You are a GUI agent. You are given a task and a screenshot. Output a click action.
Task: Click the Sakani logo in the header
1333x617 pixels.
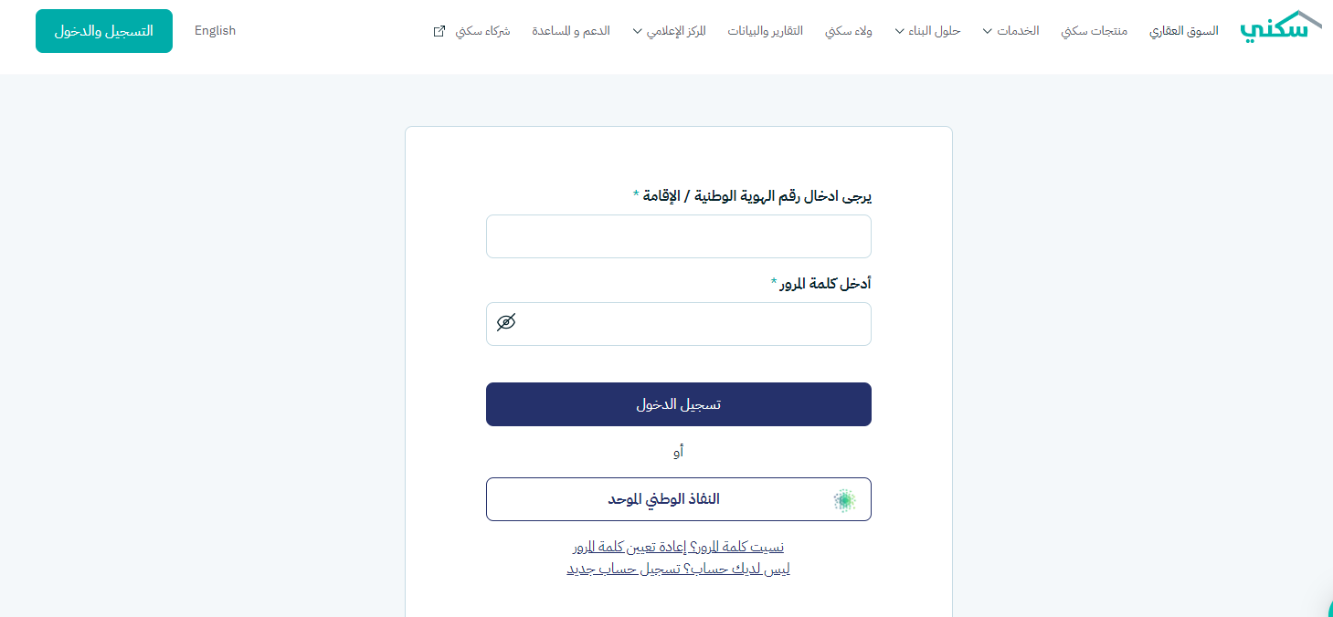coord(1281,27)
